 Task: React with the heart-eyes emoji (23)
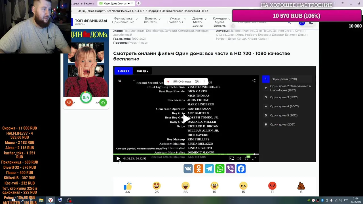tap(157, 186)
